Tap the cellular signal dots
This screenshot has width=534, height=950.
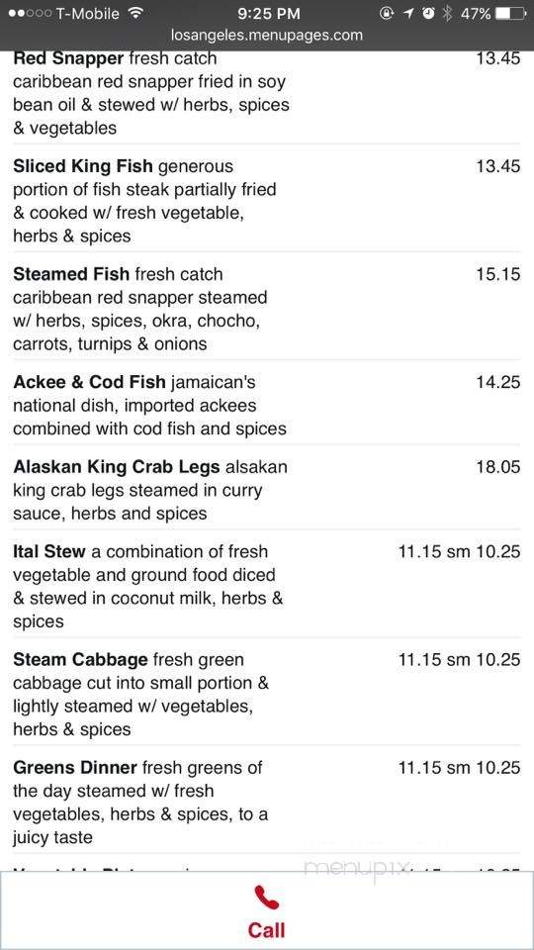coord(30,13)
